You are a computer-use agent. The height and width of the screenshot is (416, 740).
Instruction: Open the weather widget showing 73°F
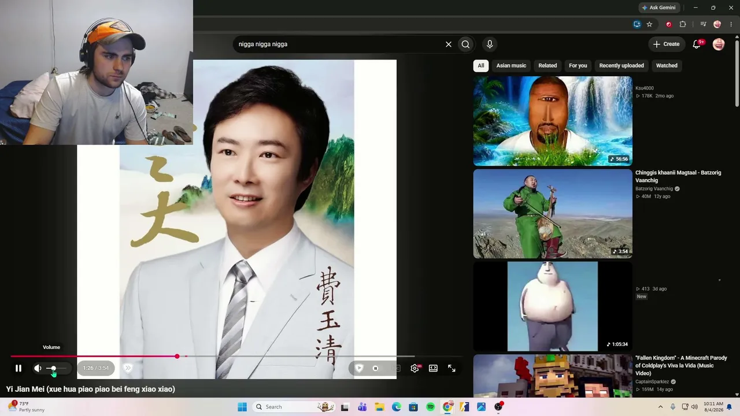click(26, 407)
